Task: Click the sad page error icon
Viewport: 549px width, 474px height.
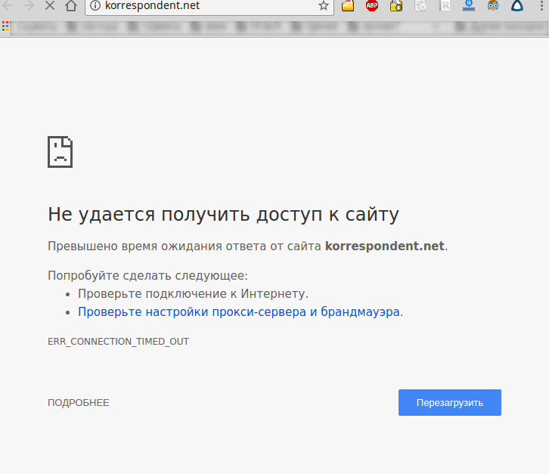Action: click(60, 152)
